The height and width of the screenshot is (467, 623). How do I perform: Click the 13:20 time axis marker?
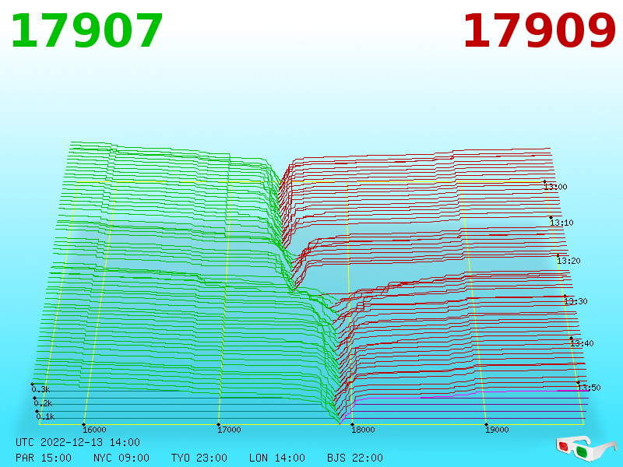click(x=569, y=261)
